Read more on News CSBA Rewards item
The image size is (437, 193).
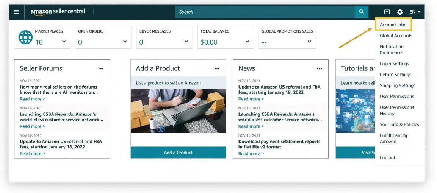251,126
